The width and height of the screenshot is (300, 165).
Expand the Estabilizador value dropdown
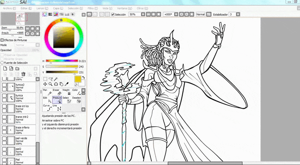(x=238, y=14)
